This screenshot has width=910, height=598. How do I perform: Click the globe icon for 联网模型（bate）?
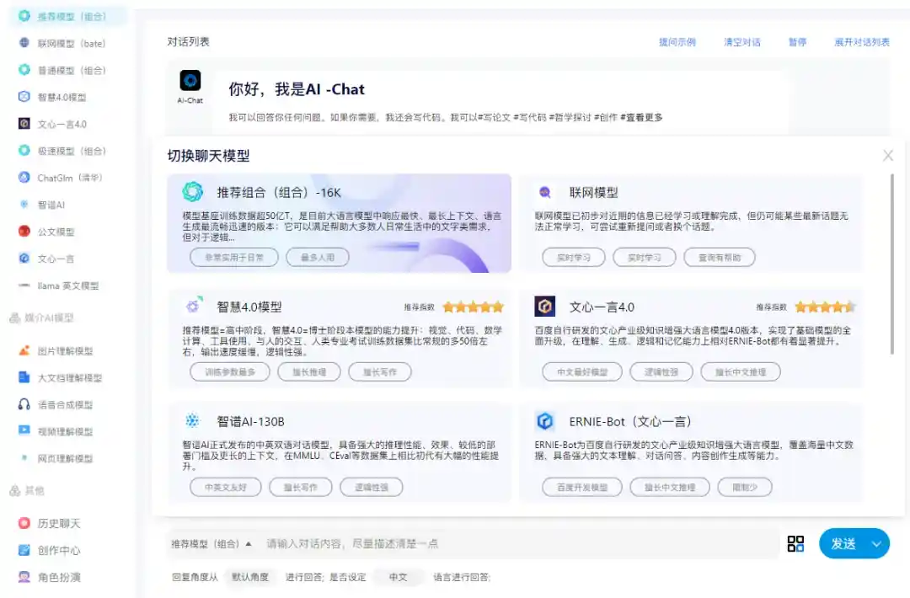tap(24, 43)
